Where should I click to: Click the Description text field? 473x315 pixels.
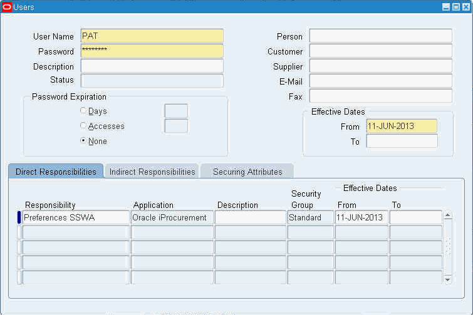[x=152, y=66]
